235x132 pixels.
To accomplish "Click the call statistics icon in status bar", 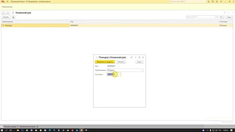I will click(x=2, y=127).
